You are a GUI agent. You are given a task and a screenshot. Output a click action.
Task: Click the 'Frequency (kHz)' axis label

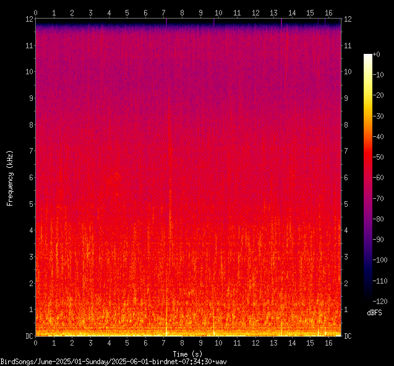click(10, 178)
